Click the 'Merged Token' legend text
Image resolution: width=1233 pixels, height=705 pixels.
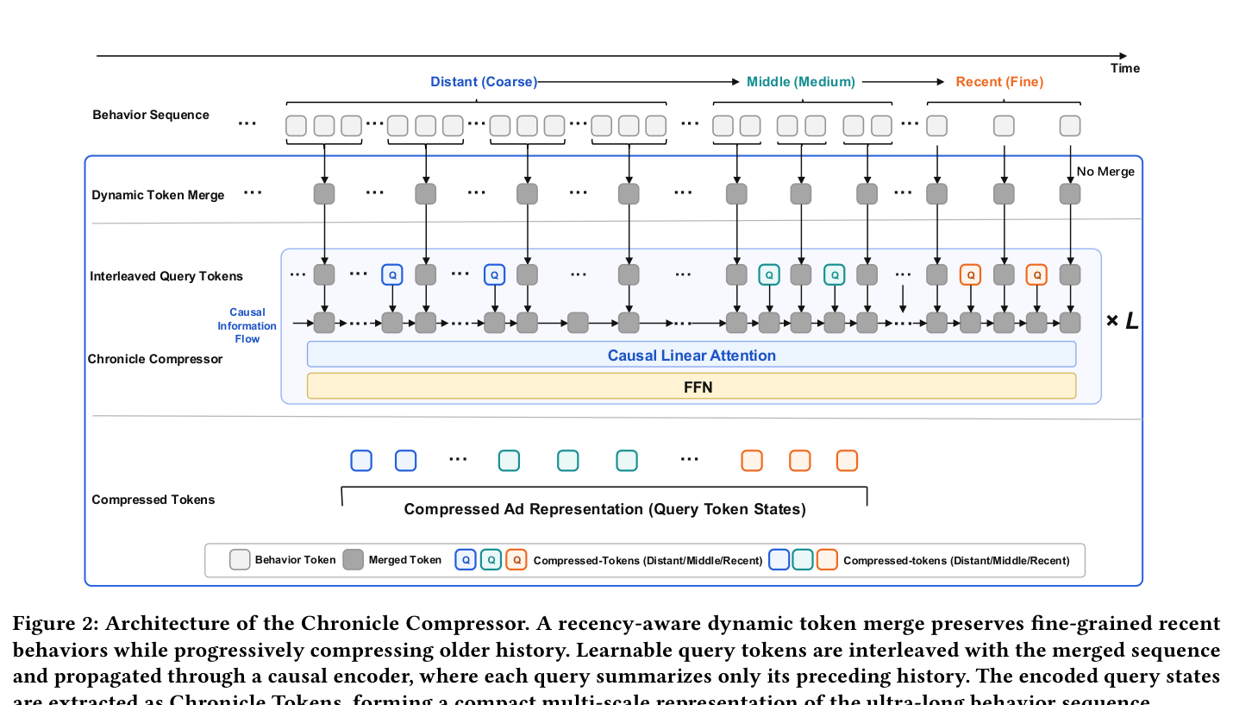coord(405,560)
